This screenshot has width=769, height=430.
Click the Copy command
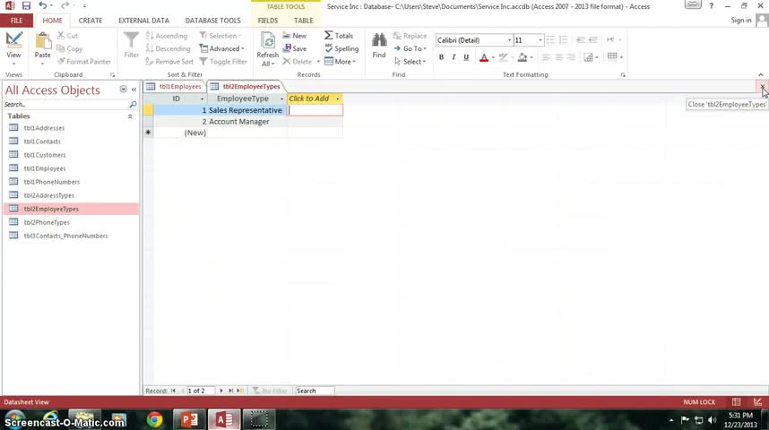coord(69,48)
